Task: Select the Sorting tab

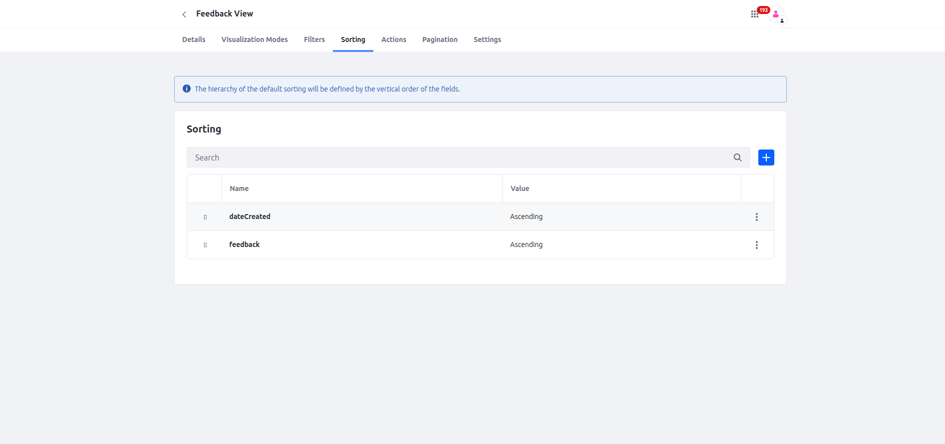Action: pos(353,39)
